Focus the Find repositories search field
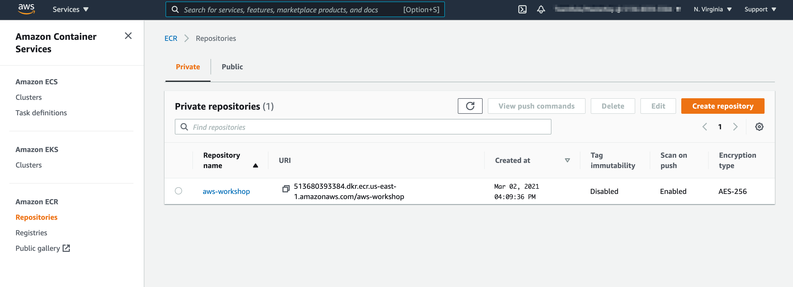 point(363,127)
